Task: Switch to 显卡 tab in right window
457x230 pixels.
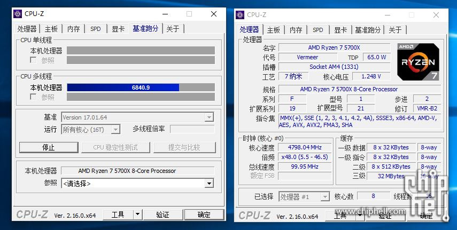Action: point(340,30)
